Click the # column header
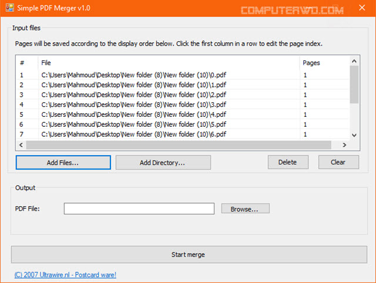 tap(27, 63)
